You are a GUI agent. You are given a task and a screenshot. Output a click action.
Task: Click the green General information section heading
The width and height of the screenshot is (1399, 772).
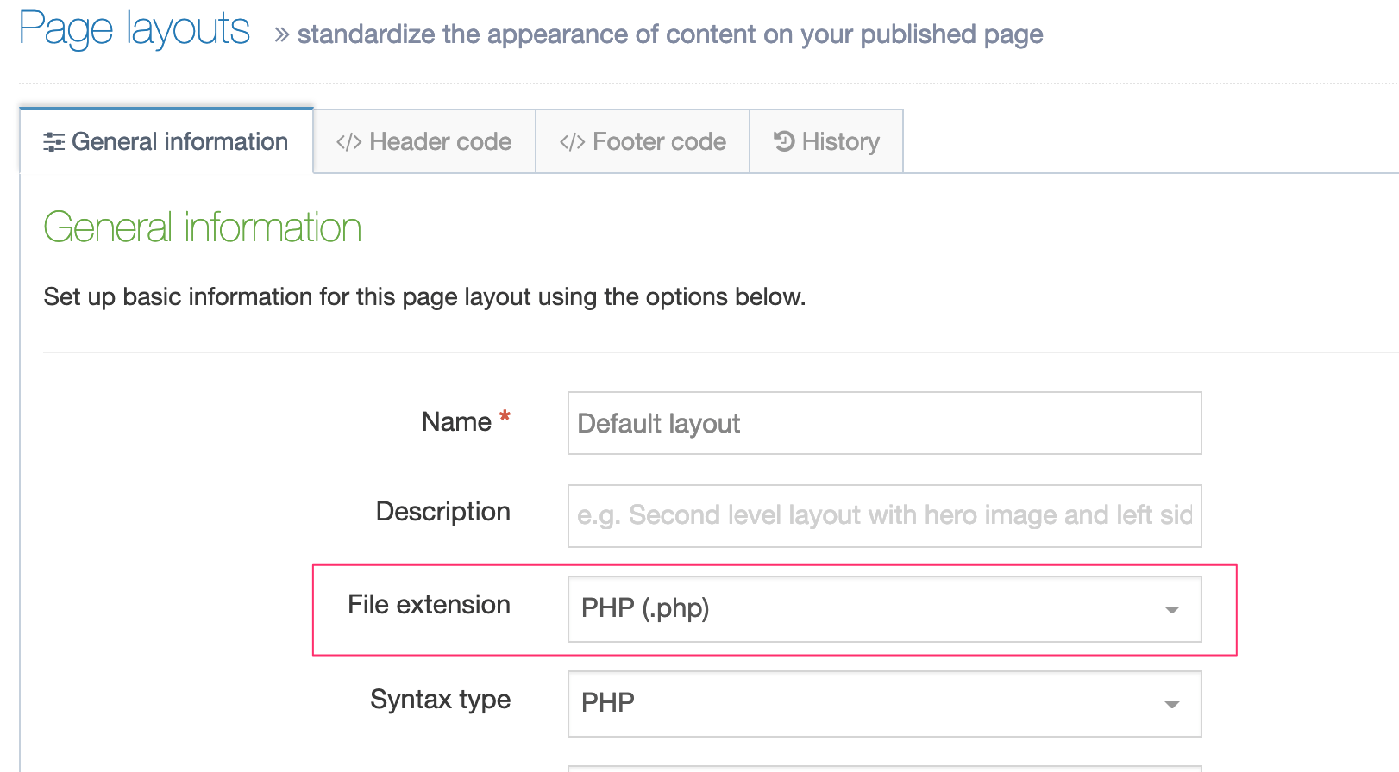203,228
